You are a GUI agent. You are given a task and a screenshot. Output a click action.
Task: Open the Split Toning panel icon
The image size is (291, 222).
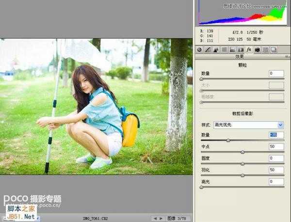[232, 49]
